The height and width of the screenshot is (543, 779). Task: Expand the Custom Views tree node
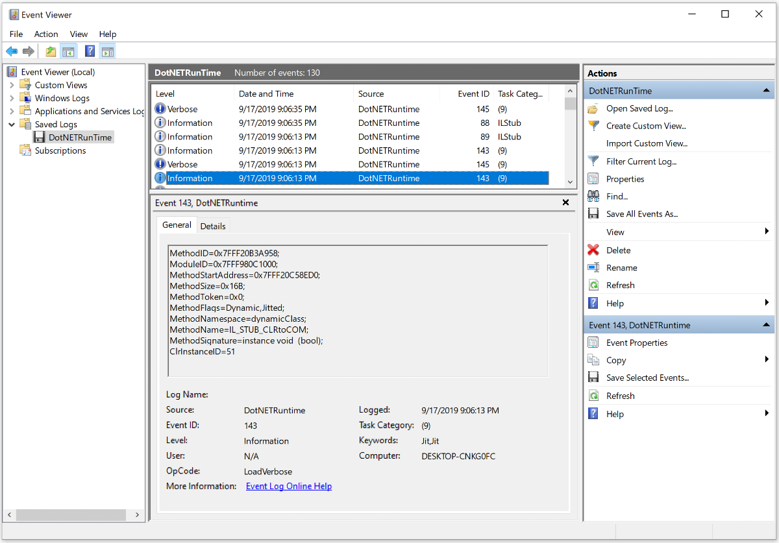(12, 85)
